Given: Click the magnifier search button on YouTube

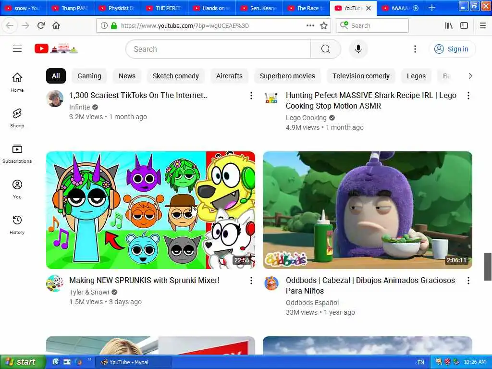Looking at the screenshot, I should point(325,49).
